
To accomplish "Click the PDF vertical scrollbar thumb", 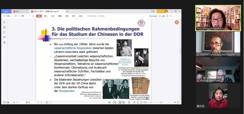I will pyautogui.click(x=180, y=51).
